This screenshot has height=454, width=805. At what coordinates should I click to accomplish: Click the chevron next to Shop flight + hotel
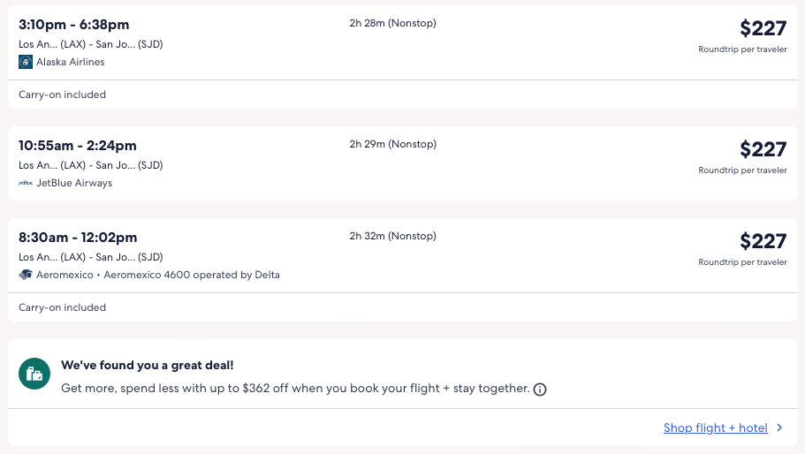coord(779,428)
